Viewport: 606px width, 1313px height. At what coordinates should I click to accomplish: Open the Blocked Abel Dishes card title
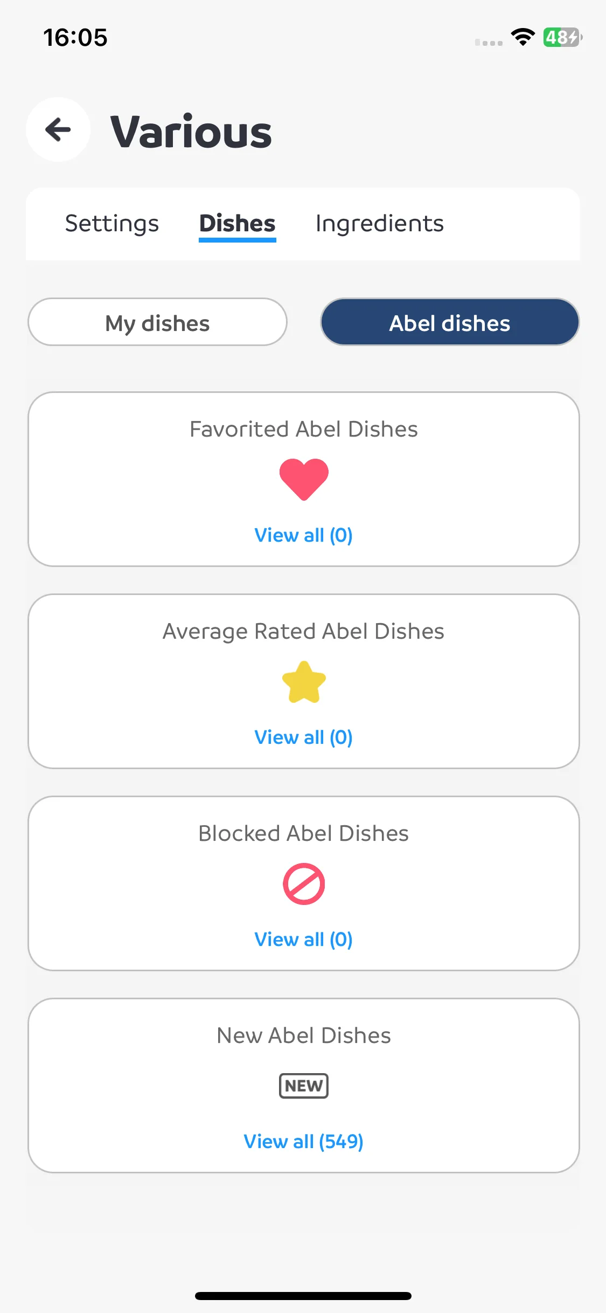tap(304, 833)
